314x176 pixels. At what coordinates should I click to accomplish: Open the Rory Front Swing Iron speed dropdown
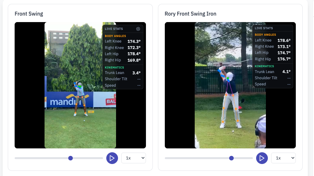283,158
